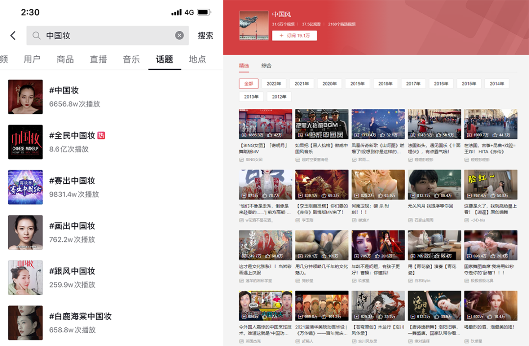Click the 中国风 channel avatar image

coord(253,24)
